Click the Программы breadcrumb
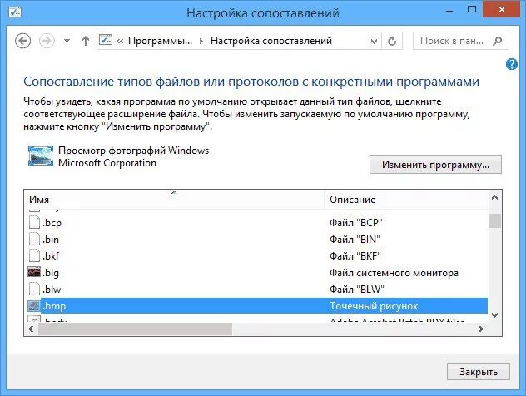526x396 pixels. pos(161,41)
